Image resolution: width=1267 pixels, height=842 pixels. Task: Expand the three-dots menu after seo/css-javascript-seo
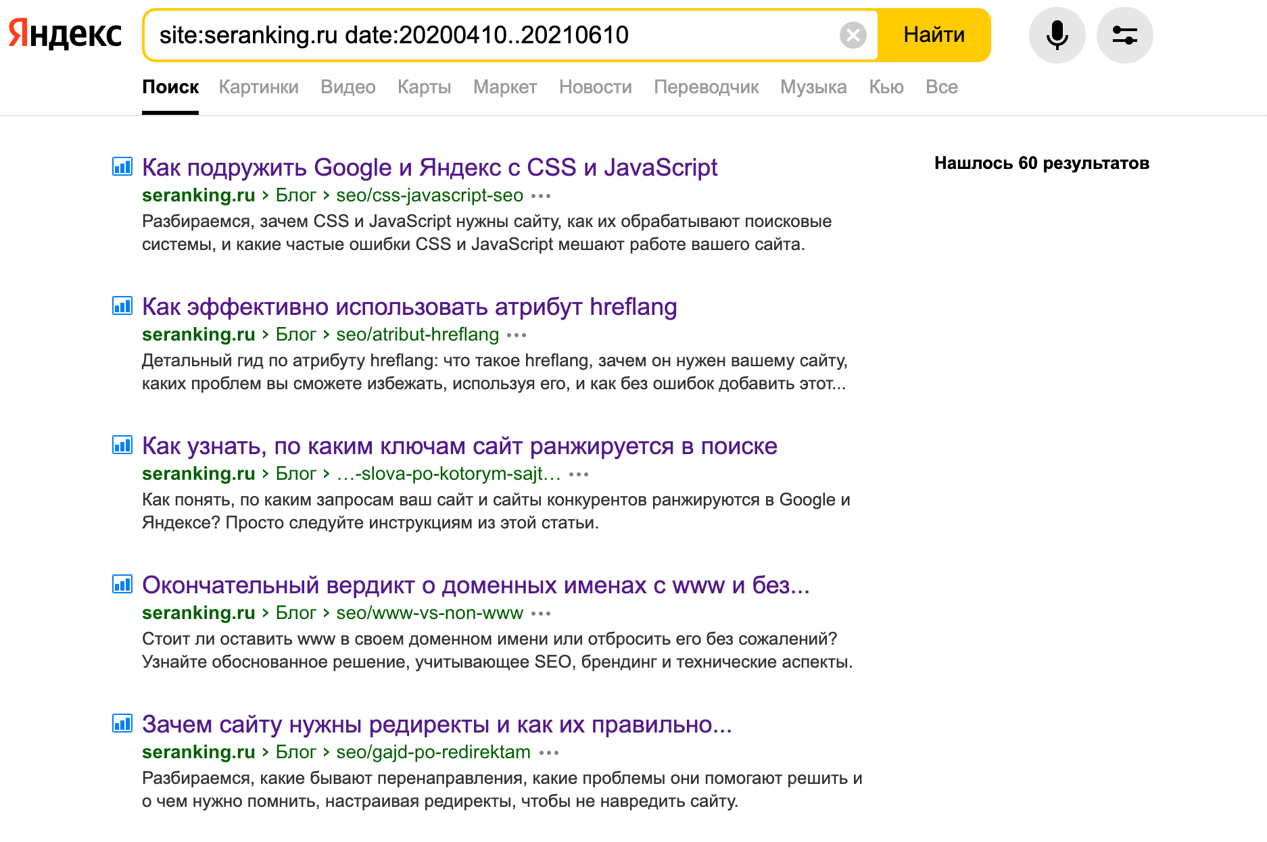tap(541, 196)
